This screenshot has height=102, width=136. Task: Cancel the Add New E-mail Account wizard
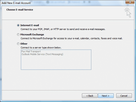coord(124,96)
